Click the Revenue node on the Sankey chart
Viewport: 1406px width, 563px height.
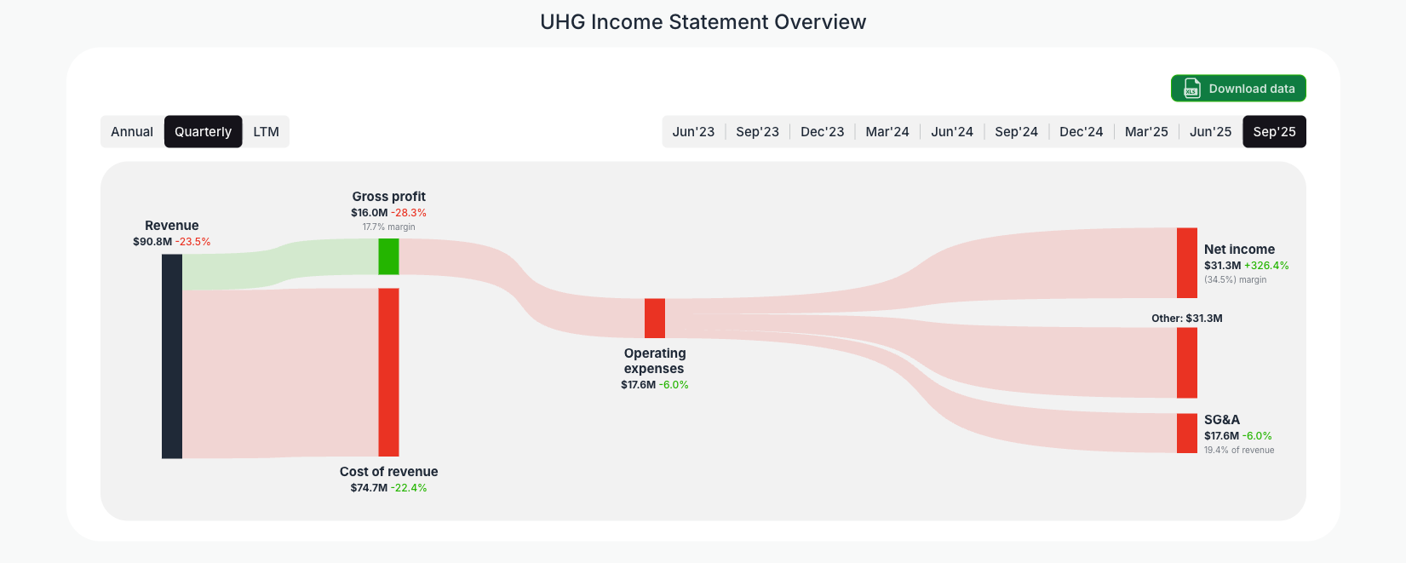pos(170,358)
